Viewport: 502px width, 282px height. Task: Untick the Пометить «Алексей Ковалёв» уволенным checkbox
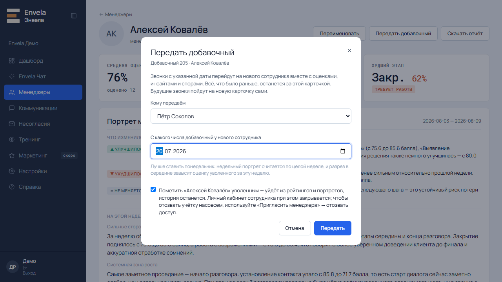(153, 190)
